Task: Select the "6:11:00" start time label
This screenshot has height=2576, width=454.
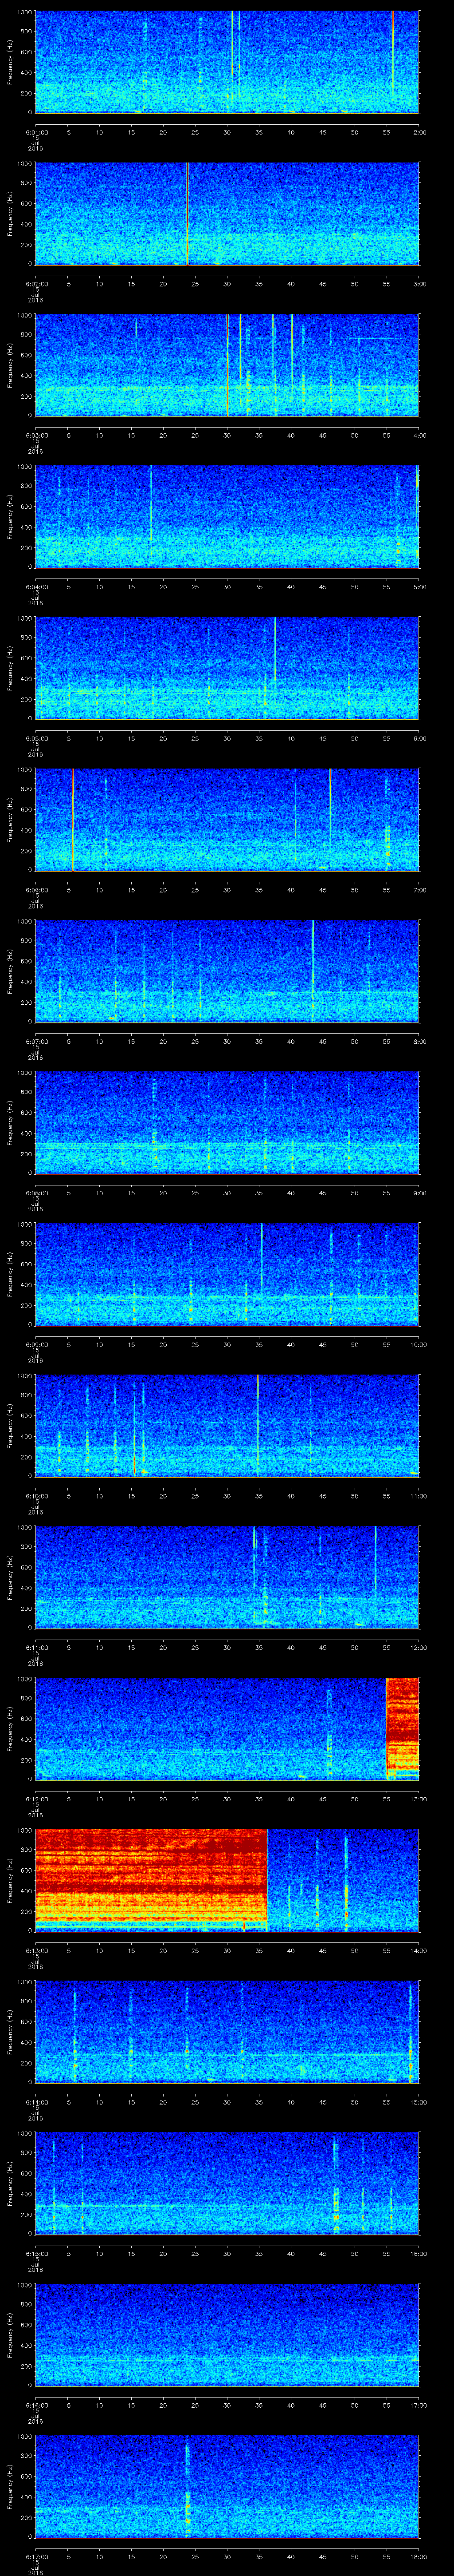Action: [36, 1647]
